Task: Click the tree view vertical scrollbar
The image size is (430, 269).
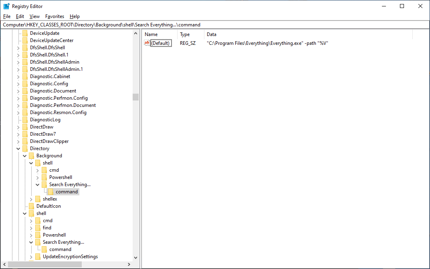Action: point(135,97)
